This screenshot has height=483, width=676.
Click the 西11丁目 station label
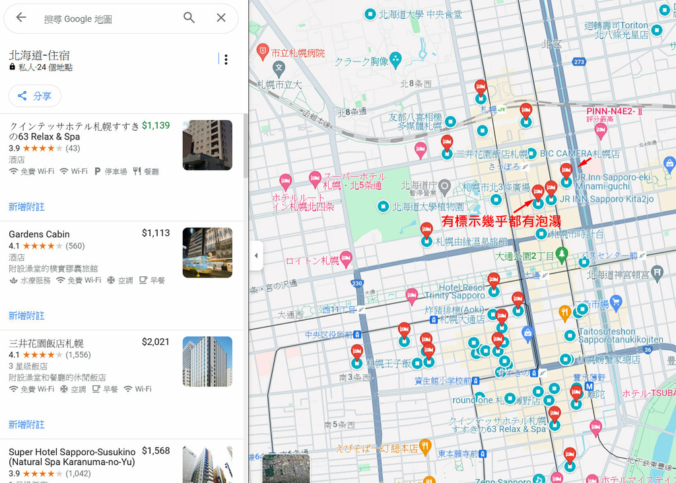[x=339, y=309]
